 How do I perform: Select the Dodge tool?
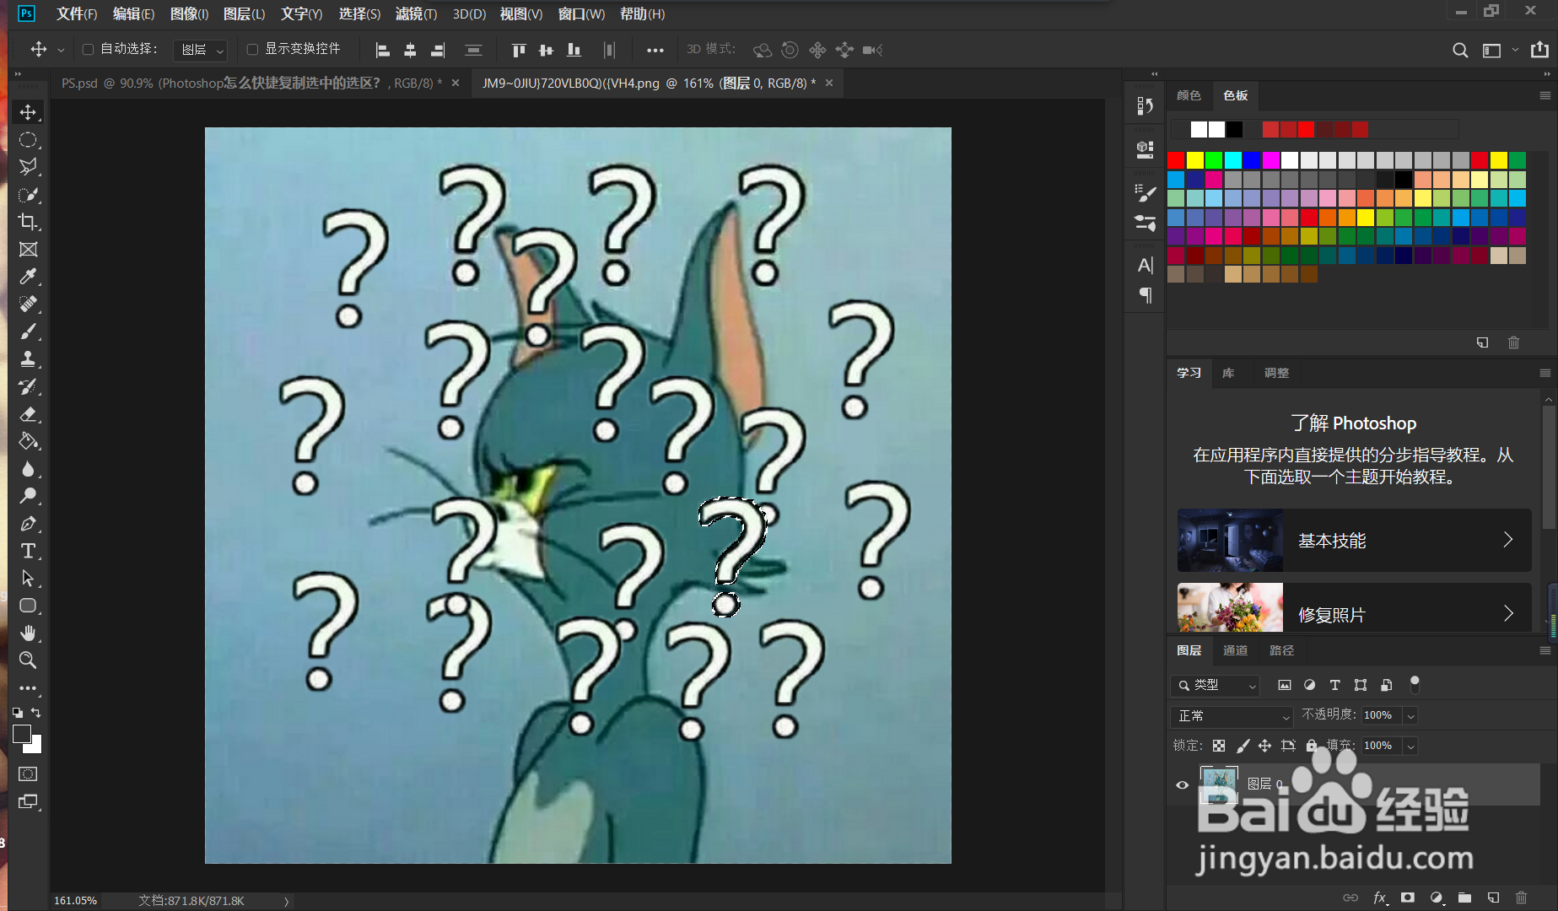[28, 496]
